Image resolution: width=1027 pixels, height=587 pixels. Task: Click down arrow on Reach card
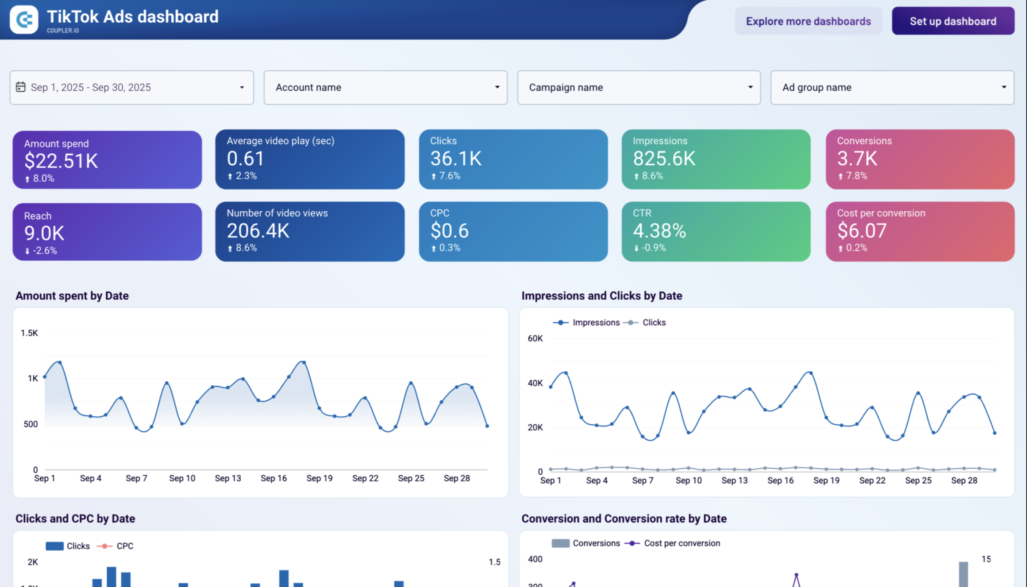(x=27, y=251)
